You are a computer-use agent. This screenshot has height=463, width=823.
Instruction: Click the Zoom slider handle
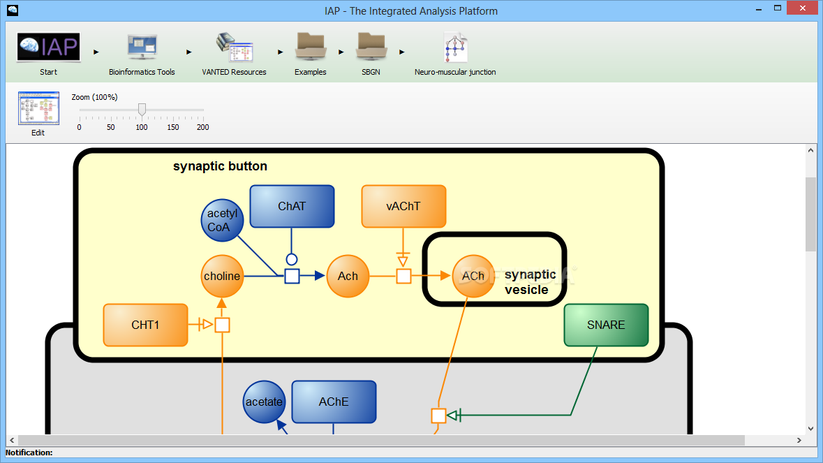point(142,109)
